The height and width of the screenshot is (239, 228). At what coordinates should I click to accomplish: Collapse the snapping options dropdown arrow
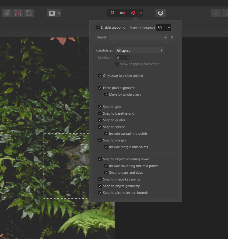click(x=141, y=13)
